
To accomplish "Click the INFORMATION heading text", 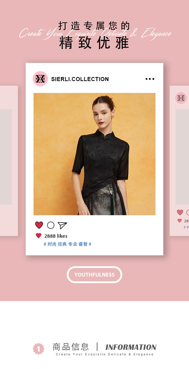I will tap(131, 347).
